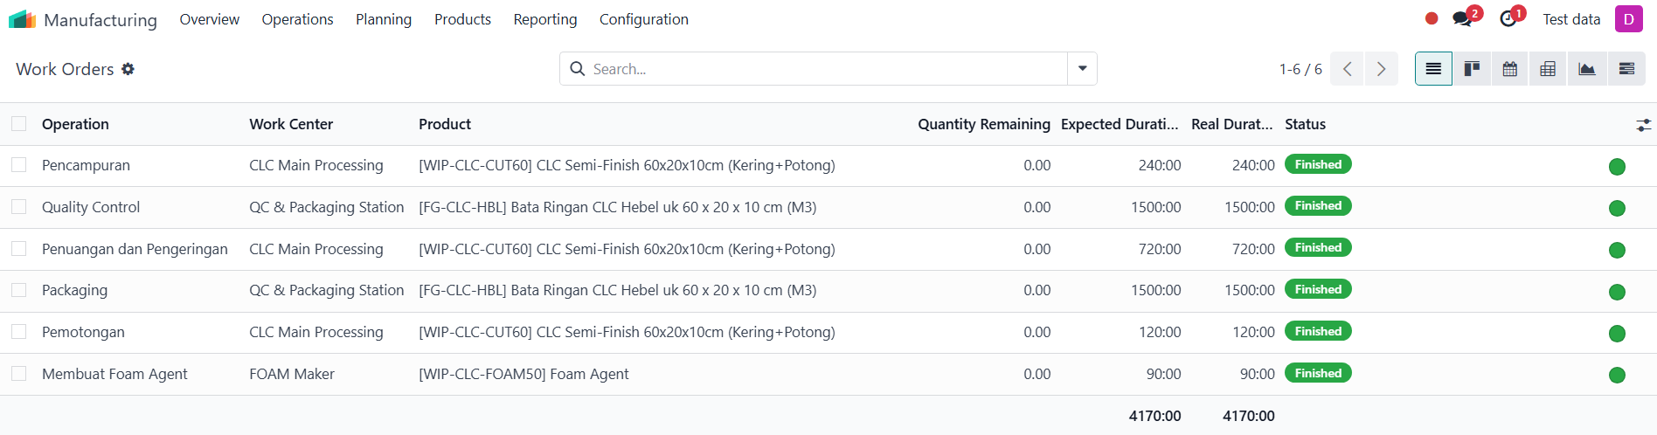Open the Reporting menu
Screen dimensions: 1657x435
click(545, 19)
